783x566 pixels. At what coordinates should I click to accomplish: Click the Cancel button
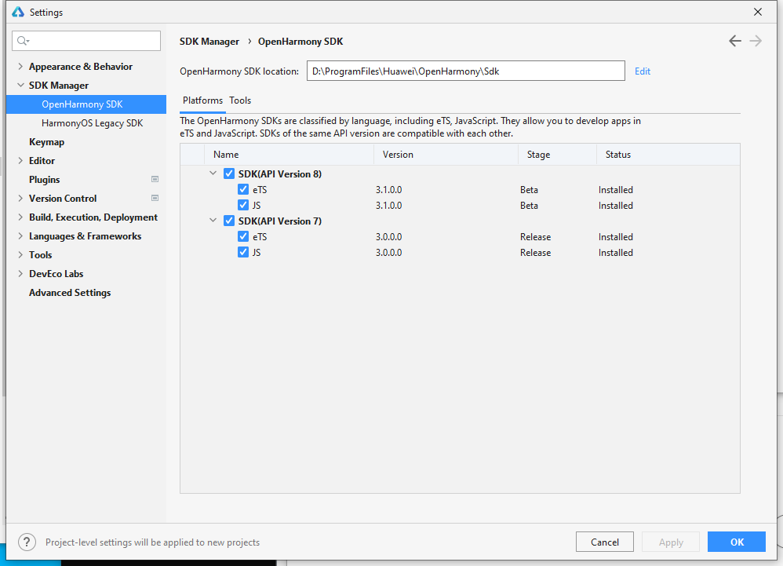pyautogui.click(x=605, y=542)
